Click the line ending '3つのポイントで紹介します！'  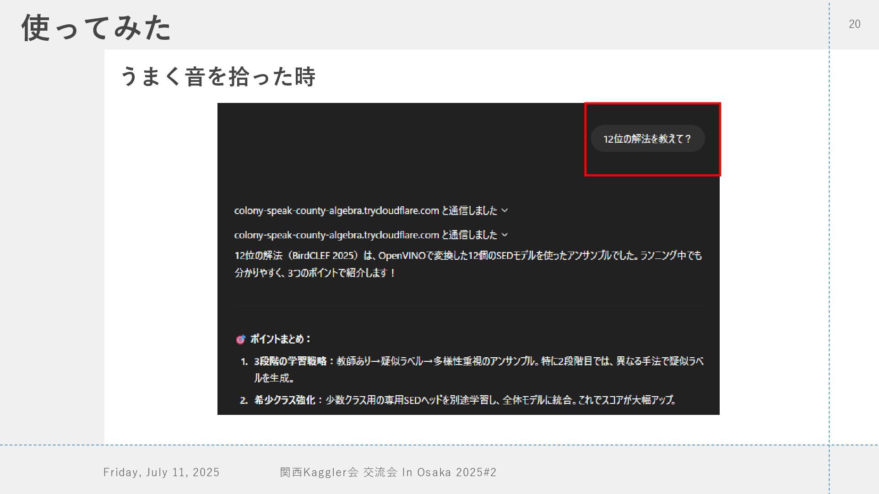[x=315, y=273]
